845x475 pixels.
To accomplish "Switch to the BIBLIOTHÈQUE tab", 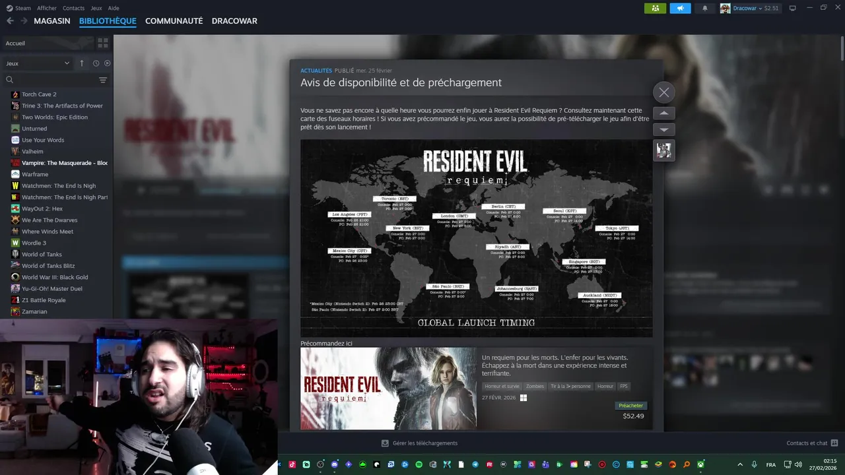I will tap(108, 21).
